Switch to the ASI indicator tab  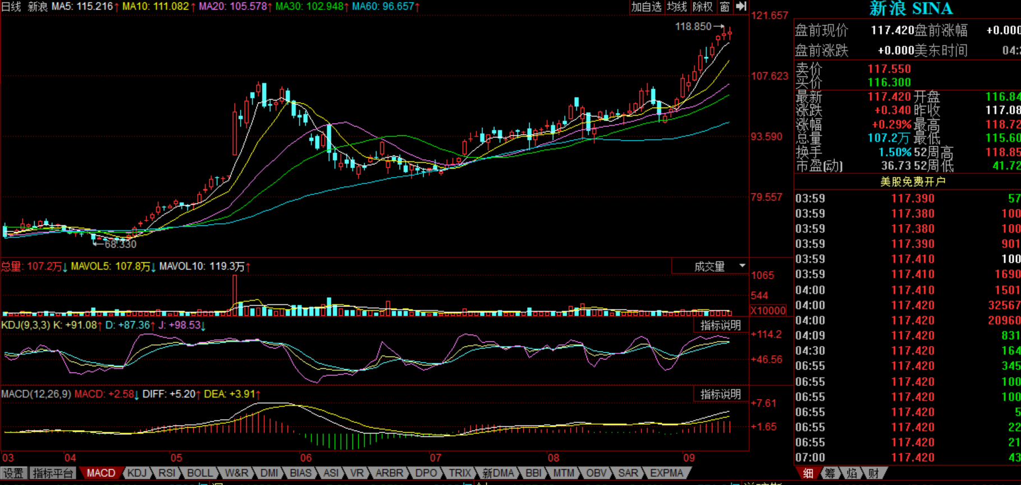[x=331, y=473]
